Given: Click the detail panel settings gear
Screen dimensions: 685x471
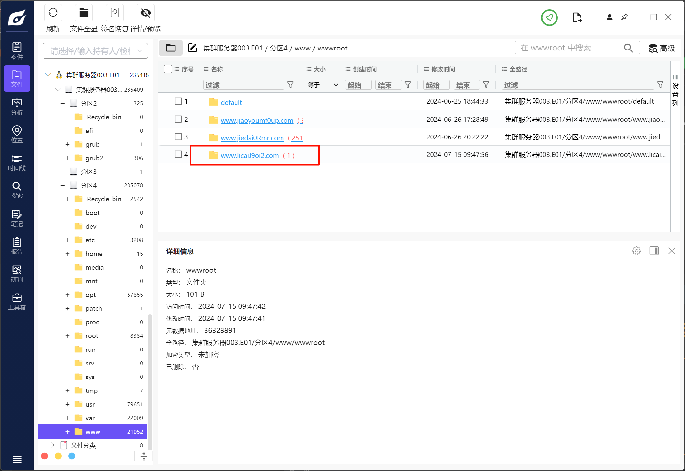Looking at the screenshot, I should pos(636,251).
